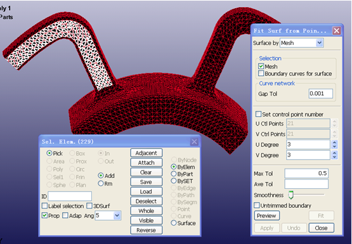Close the Sel. Elem. dialog
Screen dimensions: 352x244
(194, 142)
